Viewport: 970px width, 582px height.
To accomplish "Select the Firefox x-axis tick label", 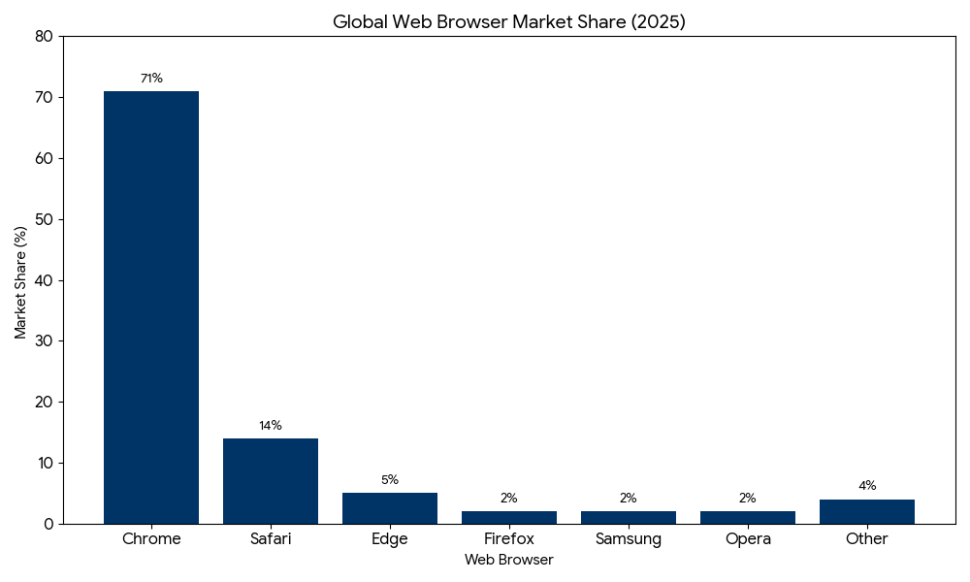I will pos(509,539).
